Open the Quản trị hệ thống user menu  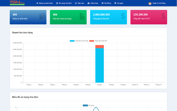click(157, 3)
